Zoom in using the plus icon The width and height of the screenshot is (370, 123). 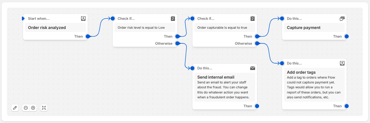[33, 108]
